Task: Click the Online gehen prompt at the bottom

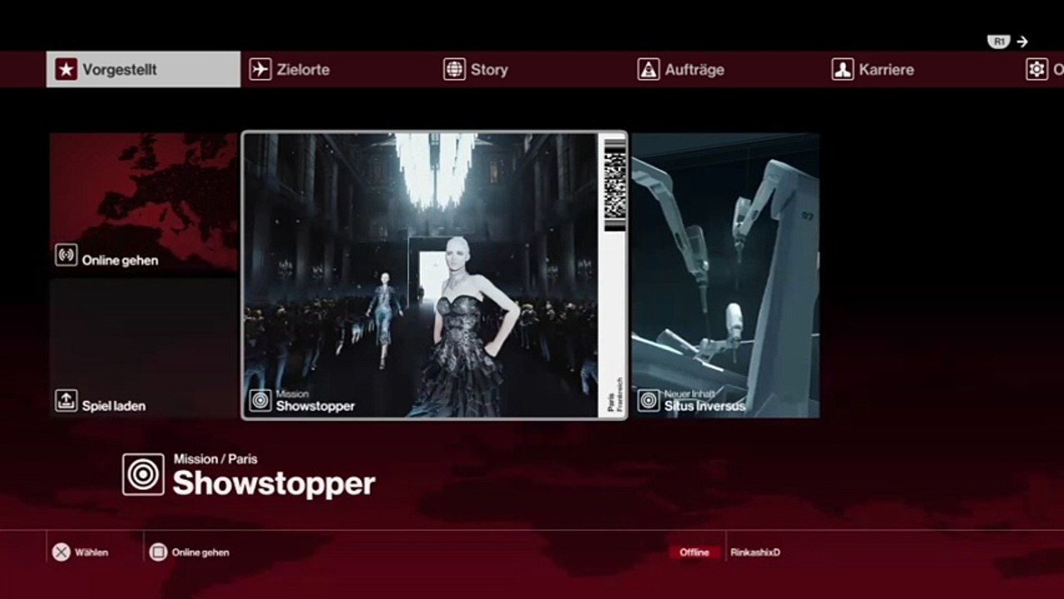Action: [200, 552]
